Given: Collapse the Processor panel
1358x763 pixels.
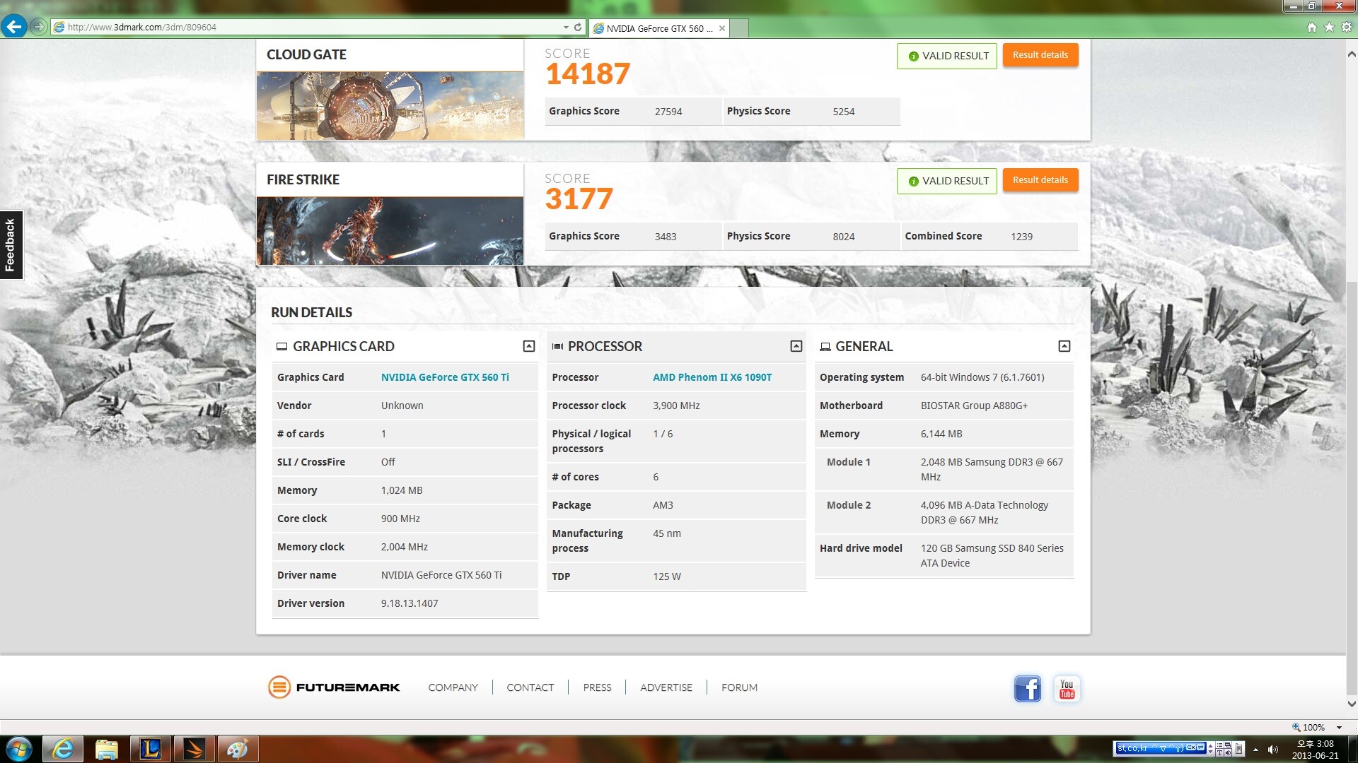Looking at the screenshot, I should (x=796, y=346).
